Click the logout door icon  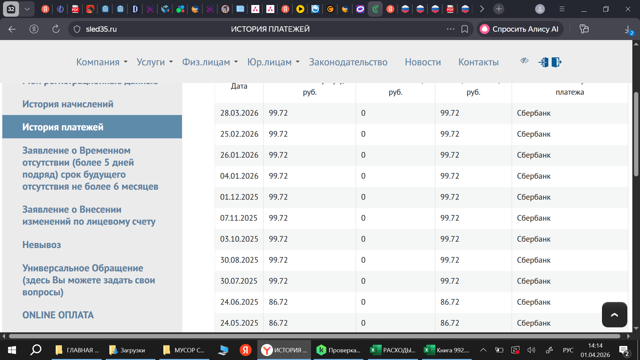click(556, 62)
